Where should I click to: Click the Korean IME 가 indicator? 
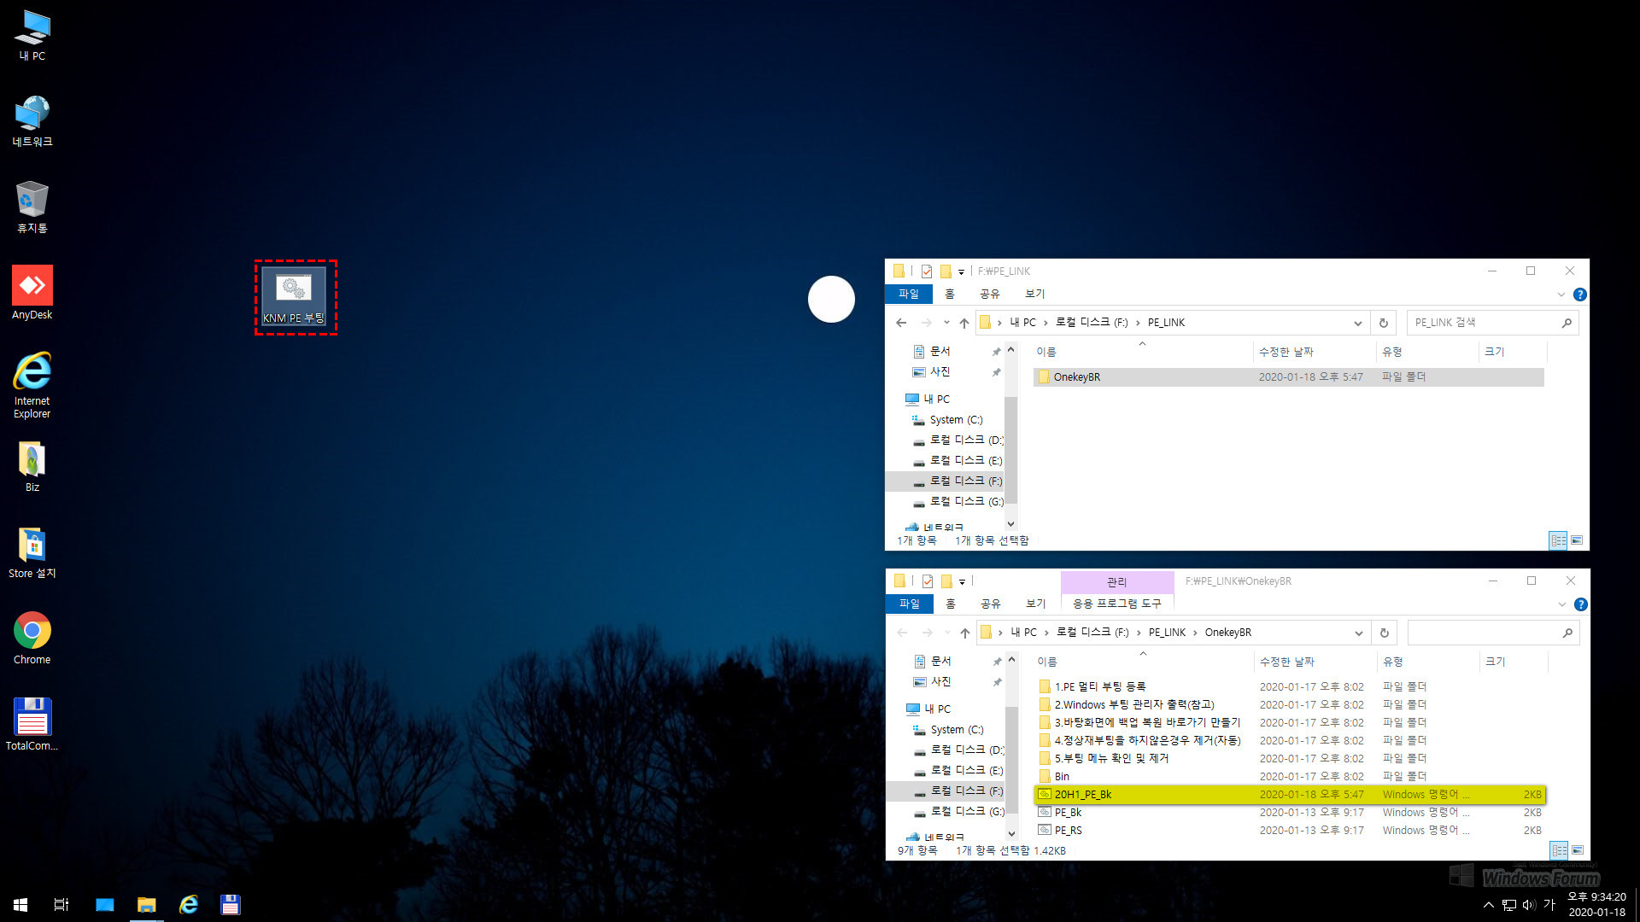click(x=1549, y=905)
